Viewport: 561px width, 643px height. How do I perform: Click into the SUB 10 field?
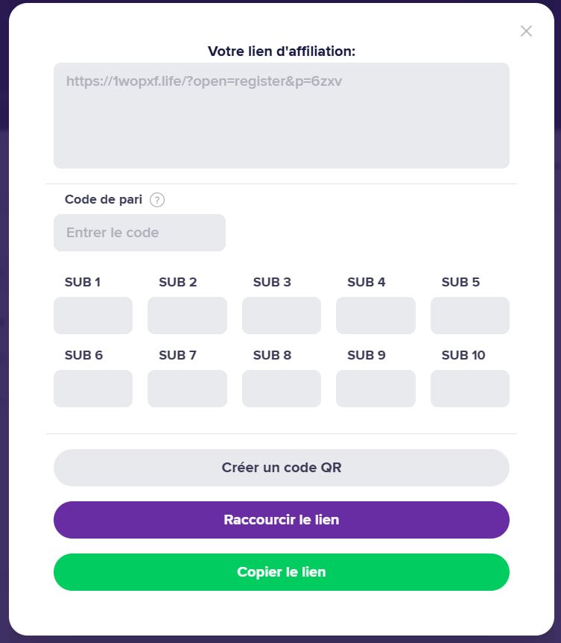coord(470,389)
